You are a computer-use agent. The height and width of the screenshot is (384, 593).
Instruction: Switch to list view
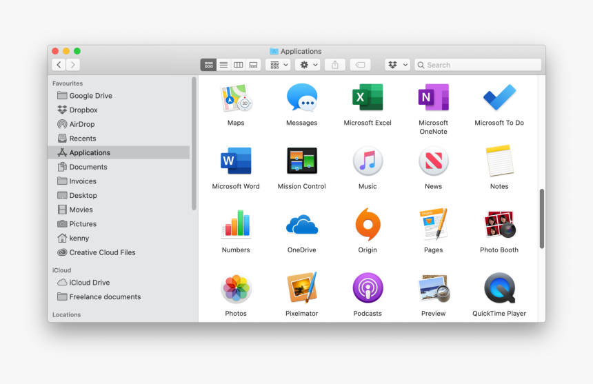point(223,65)
